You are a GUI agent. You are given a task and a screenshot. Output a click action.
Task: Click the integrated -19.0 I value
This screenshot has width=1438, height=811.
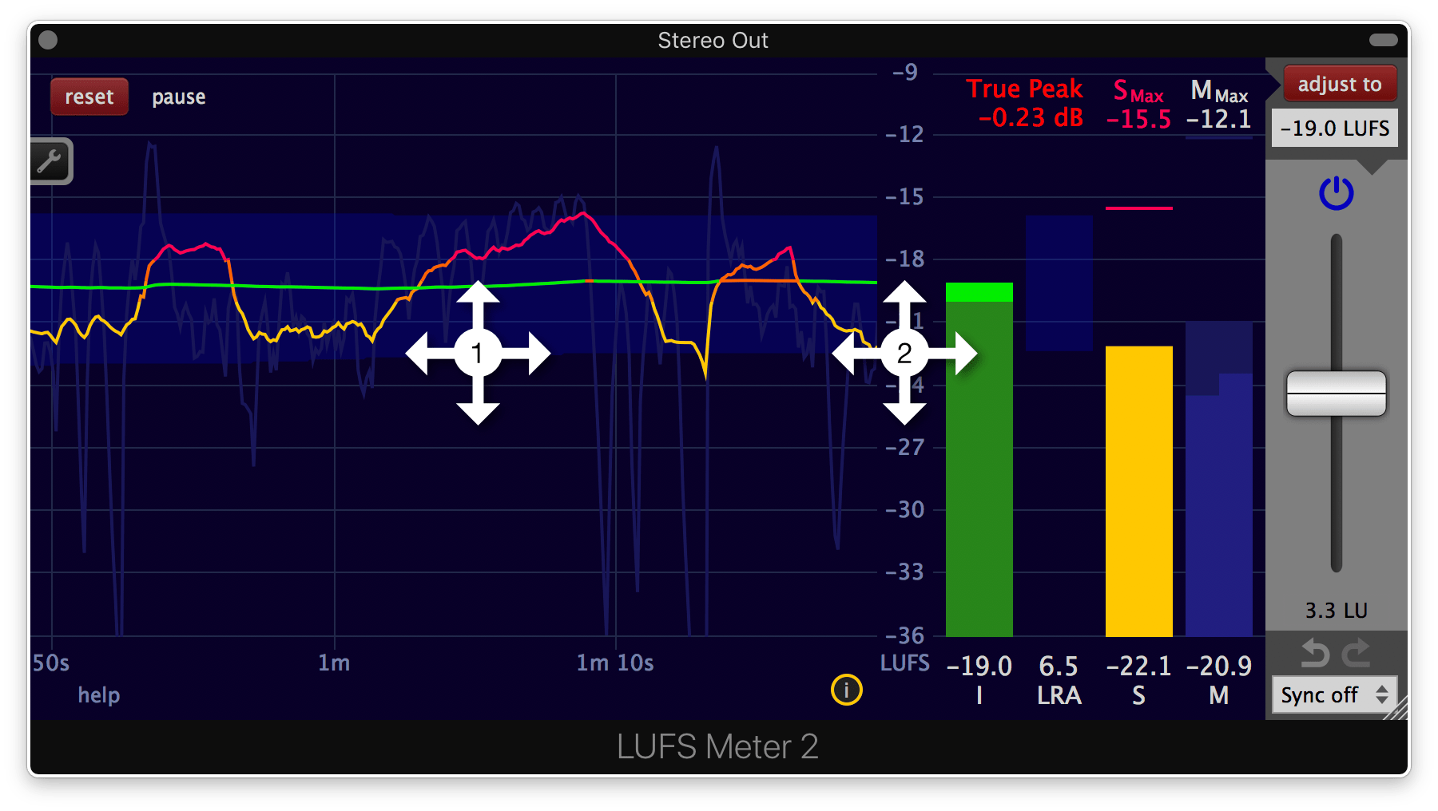(979, 666)
